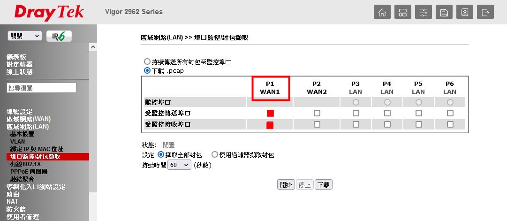
Task: Click the Start (開始) button
Action: point(286,185)
